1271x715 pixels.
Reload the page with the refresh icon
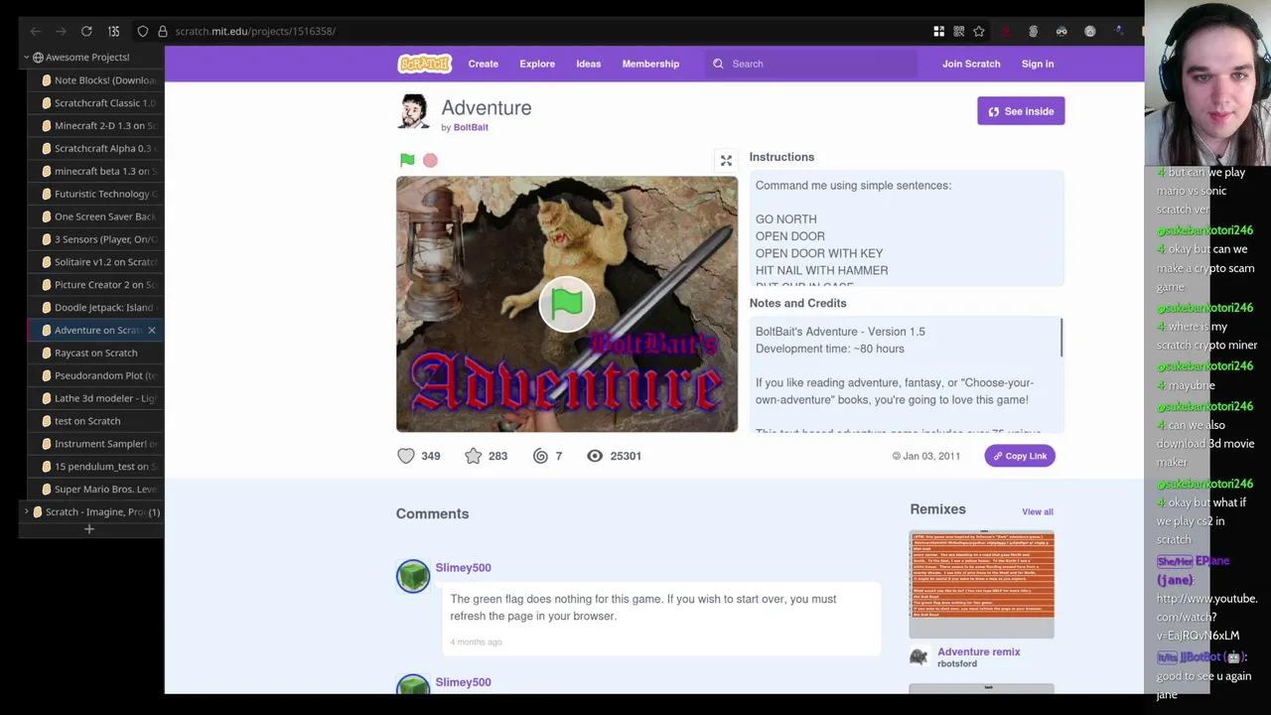[86, 32]
